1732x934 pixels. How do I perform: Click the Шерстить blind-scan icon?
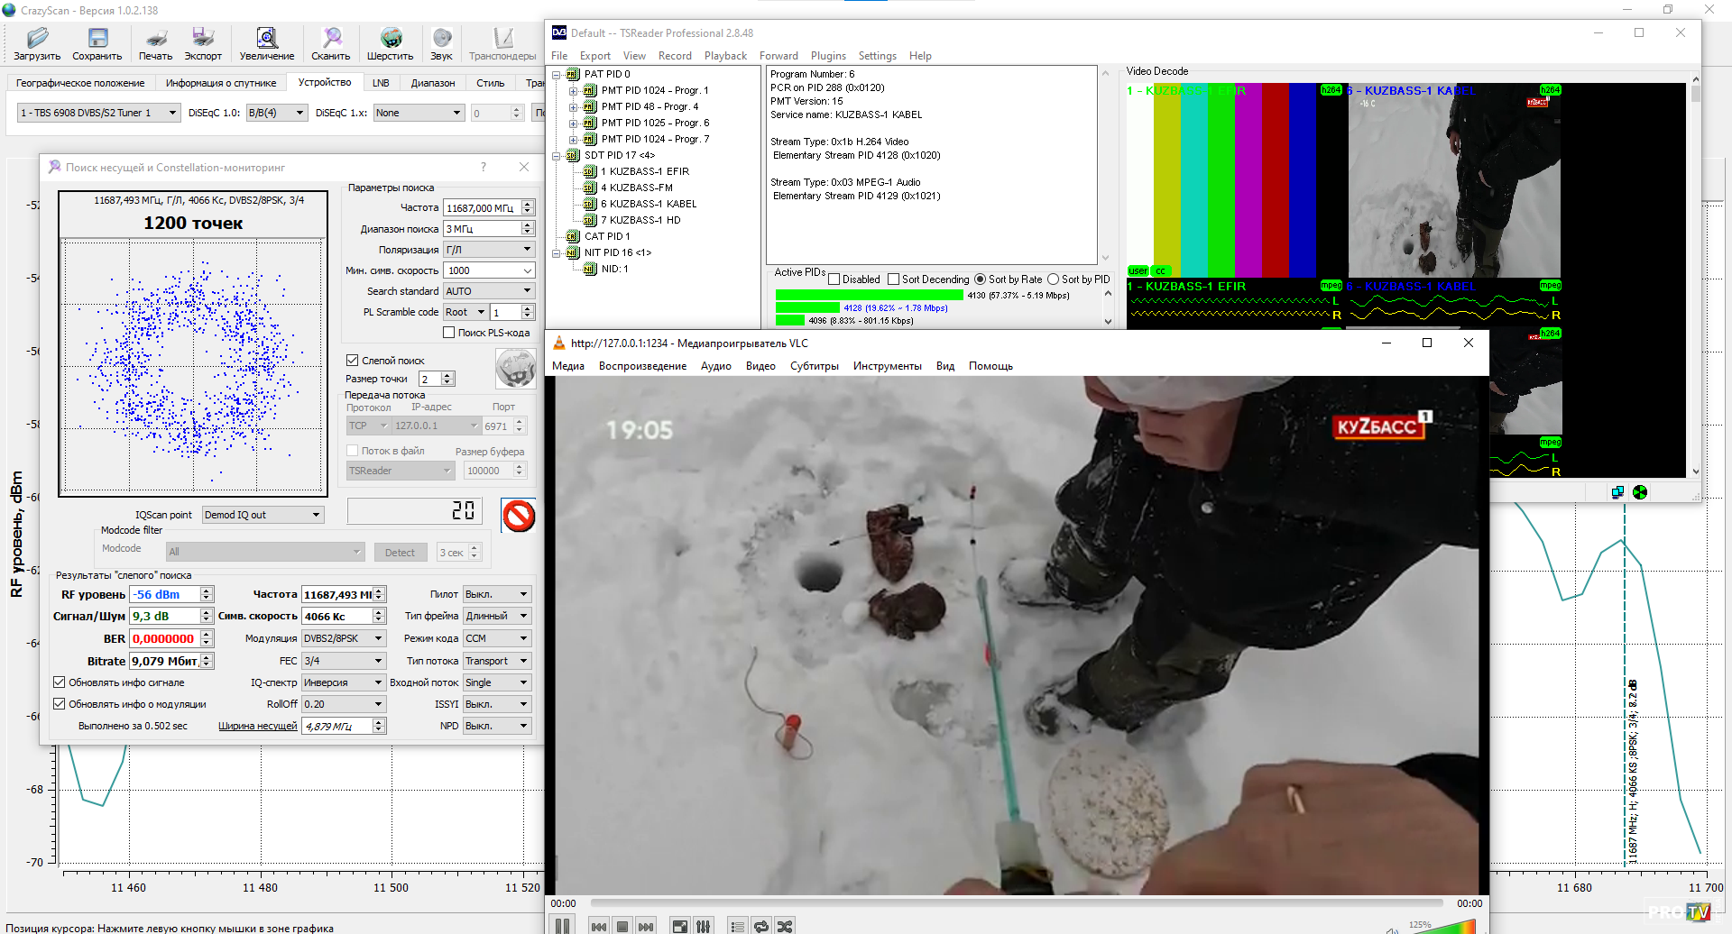tap(390, 42)
